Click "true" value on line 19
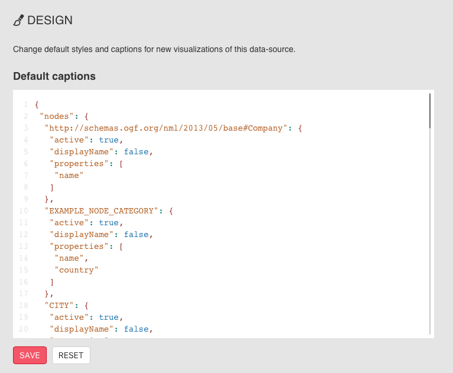 [109, 317]
